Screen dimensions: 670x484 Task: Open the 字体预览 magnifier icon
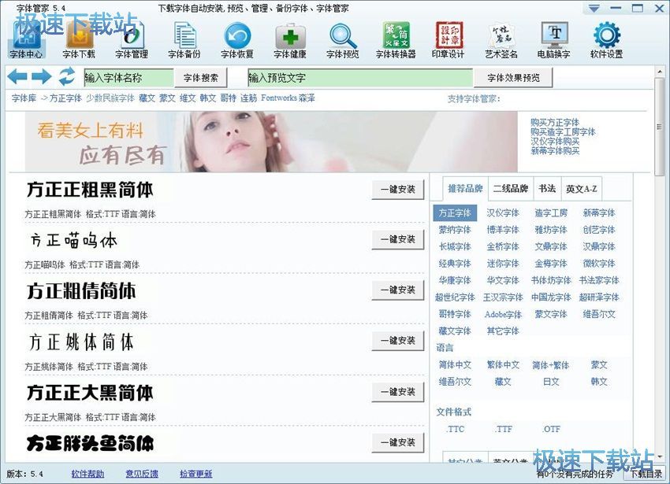[x=343, y=40]
